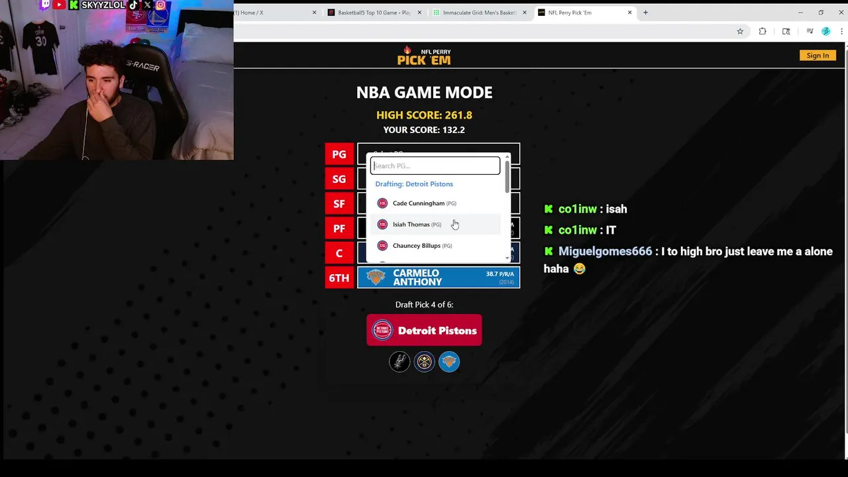The height and width of the screenshot is (477, 848).
Task: Open the media controls toolbar icon
Action: point(810,31)
